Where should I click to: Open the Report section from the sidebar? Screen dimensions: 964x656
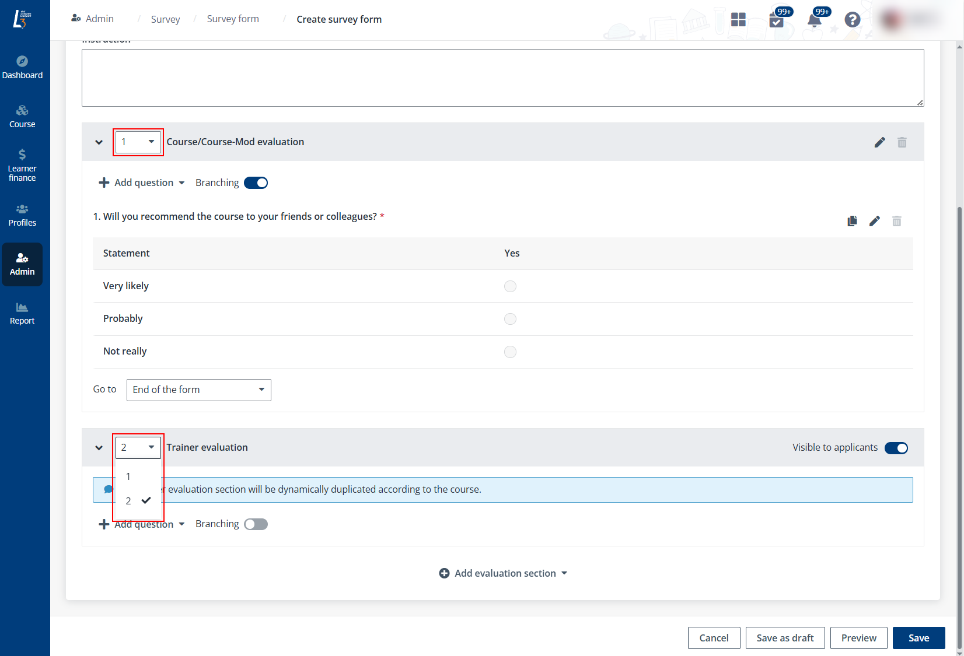(22, 313)
